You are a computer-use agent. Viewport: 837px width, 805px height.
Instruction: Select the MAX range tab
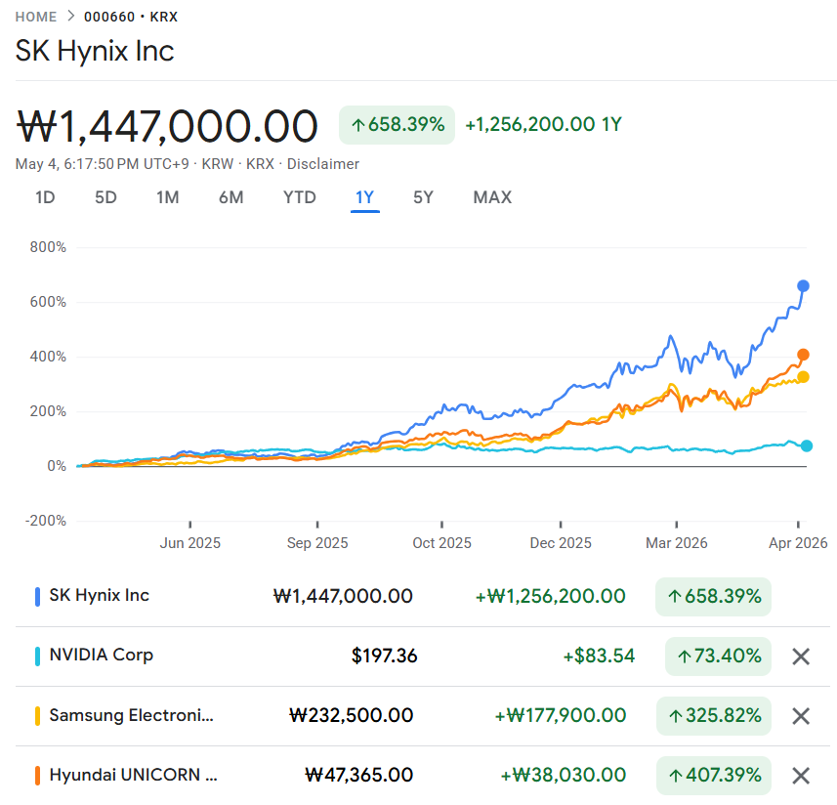pos(492,197)
